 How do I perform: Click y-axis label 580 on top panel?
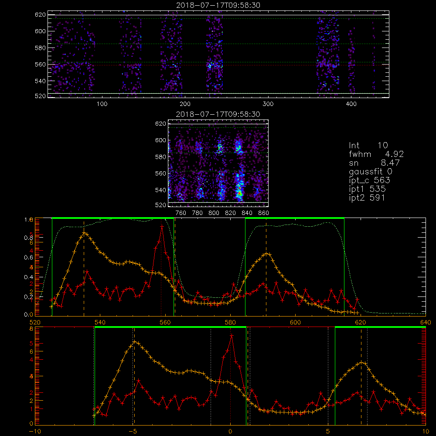tap(40, 48)
